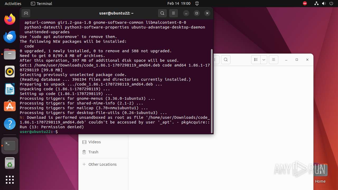This screenshot has width=338, height=190.
Task: Open the power system menu icon
Action: 331,3
